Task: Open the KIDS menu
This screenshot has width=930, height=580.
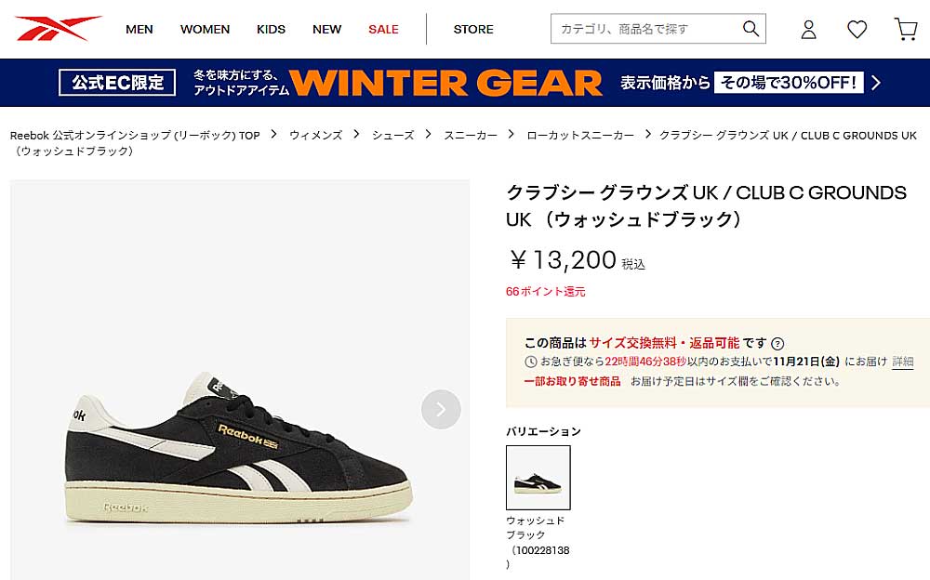Action: click(271, 29)
